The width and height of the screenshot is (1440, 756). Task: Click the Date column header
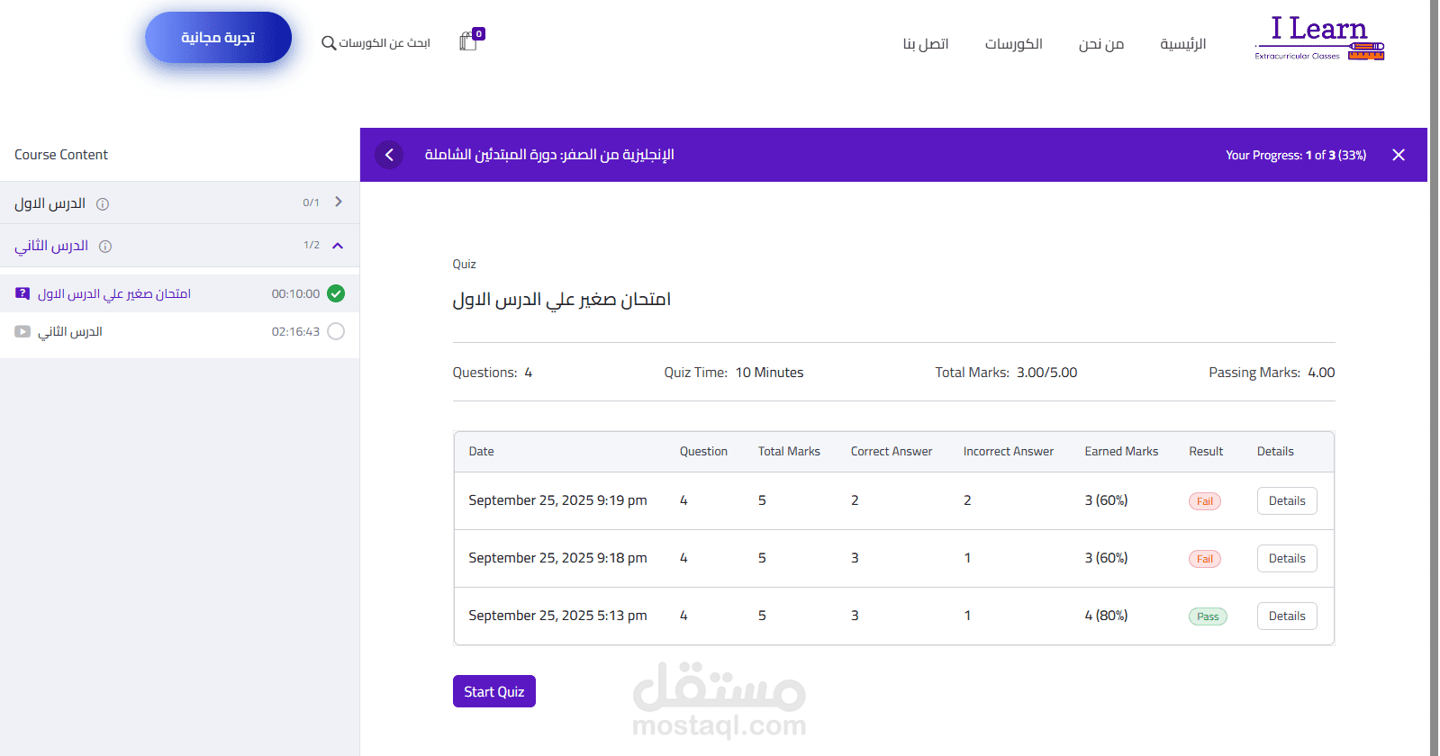(x=481, y=452)
